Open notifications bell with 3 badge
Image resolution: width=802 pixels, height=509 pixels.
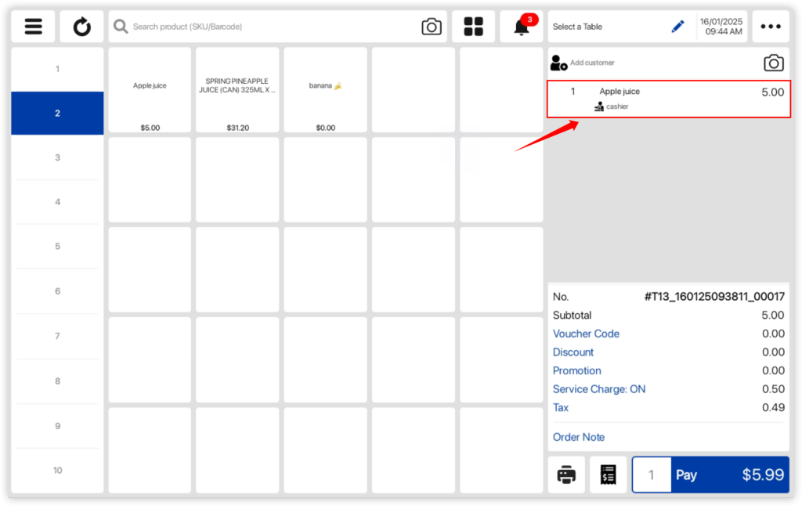(522, 27)
